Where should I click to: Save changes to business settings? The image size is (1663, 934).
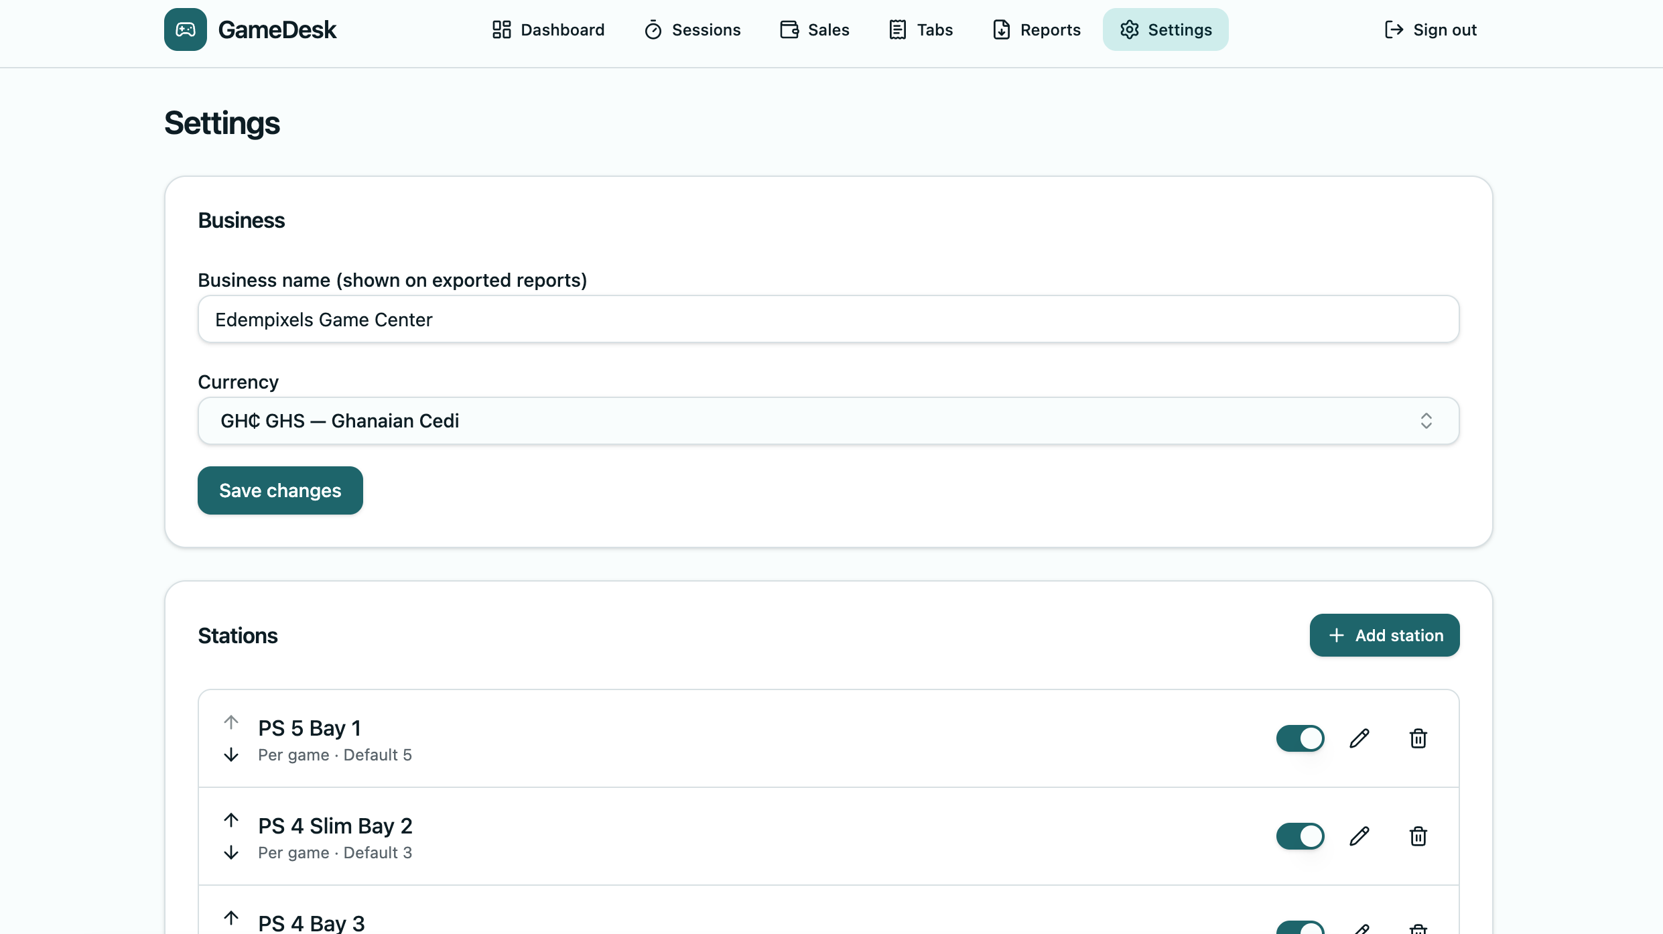coord(280,490)
